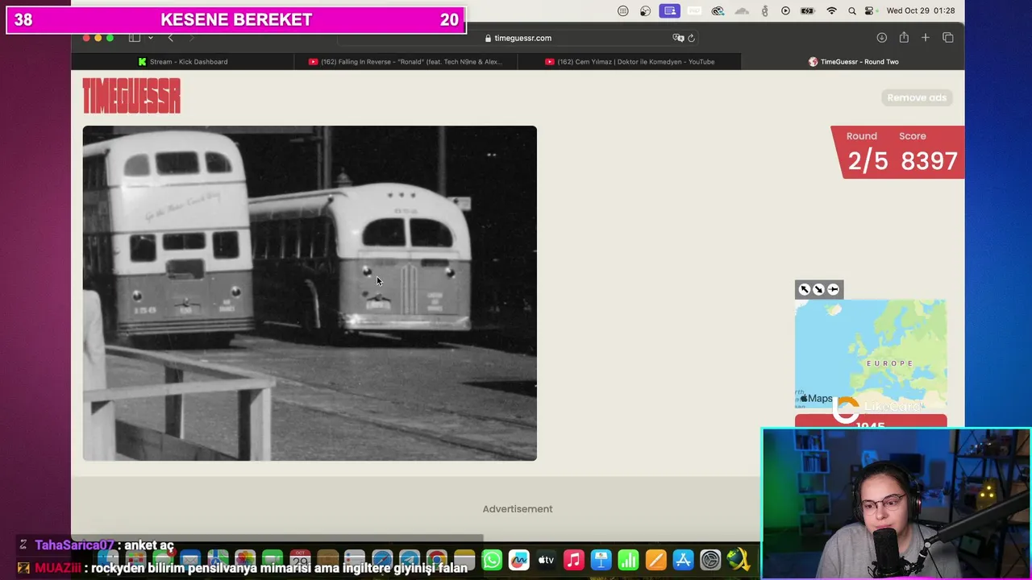Click the translate icon in address bar
The height and width of the screenshot is (580, 1032).
pyautogui.click(x=678, y=38)
